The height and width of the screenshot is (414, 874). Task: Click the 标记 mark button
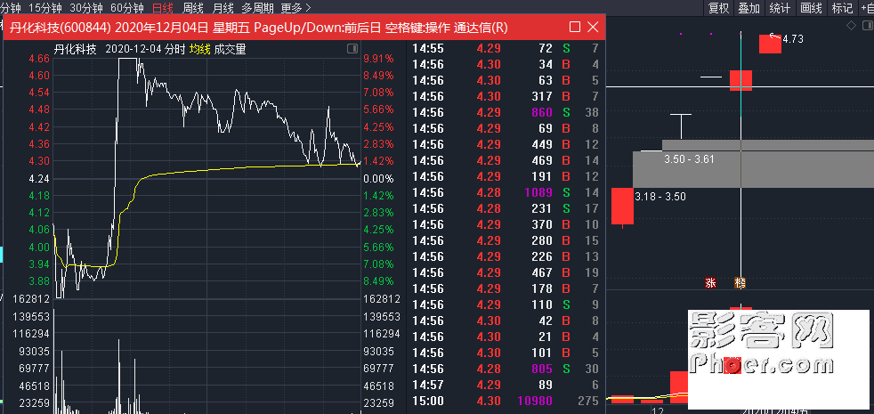pos(842,8)
